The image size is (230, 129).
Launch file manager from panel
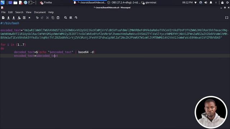click(15, 3)
